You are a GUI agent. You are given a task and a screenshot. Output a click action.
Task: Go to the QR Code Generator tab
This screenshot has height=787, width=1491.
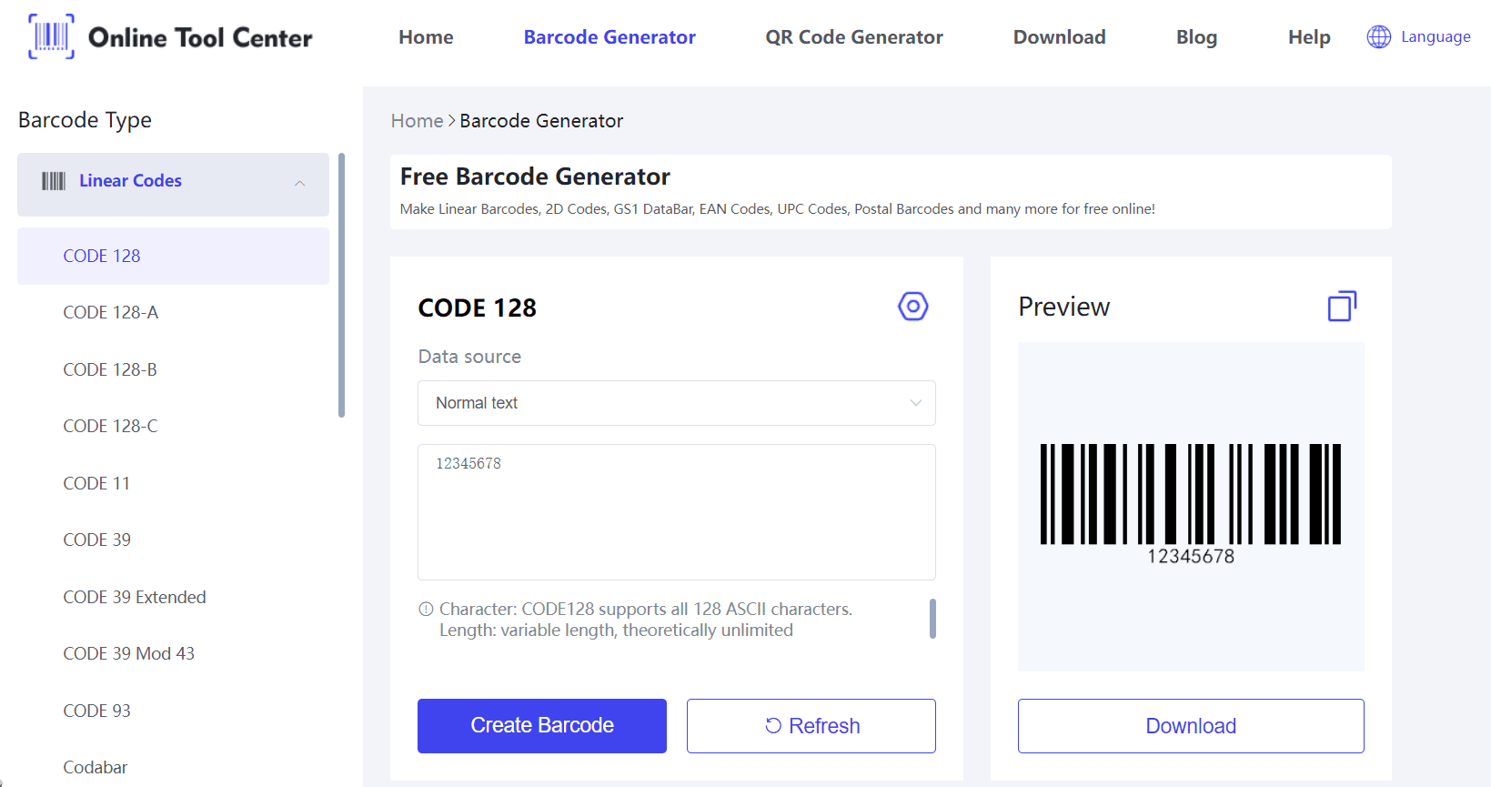[x=854, y=37]
